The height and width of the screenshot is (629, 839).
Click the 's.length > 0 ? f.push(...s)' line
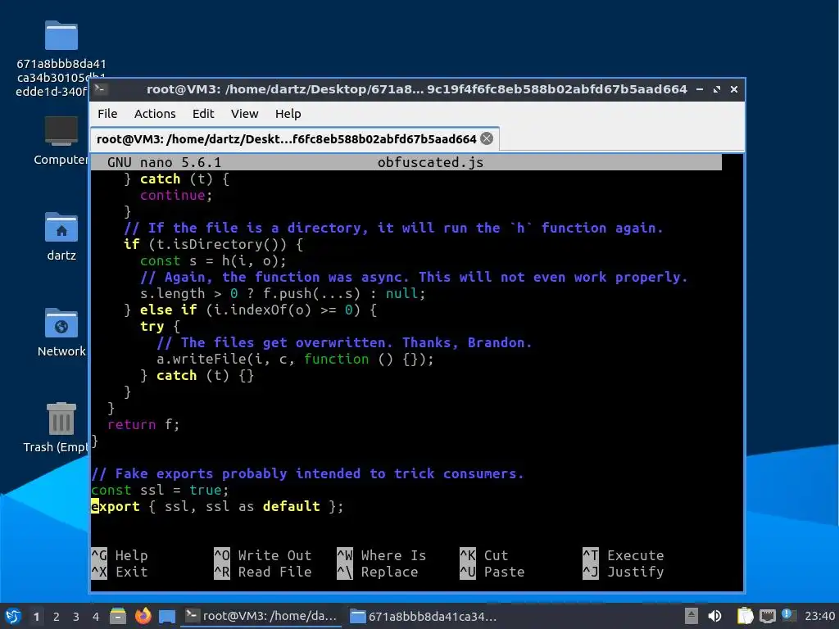tap(283, 294)
